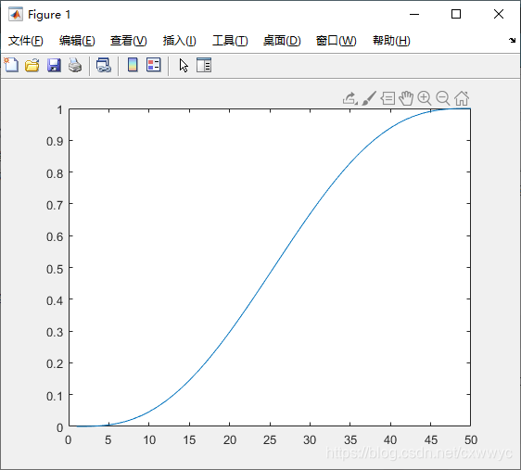
Task: Open the 窗口(W) menu
Action: pos(336,41)
